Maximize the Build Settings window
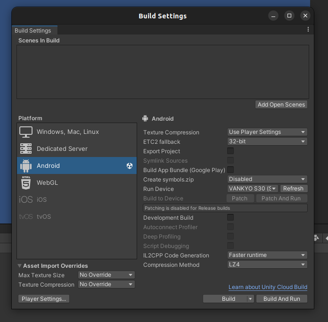This screenshot has width=328, height=322. (x=289, y=16)
